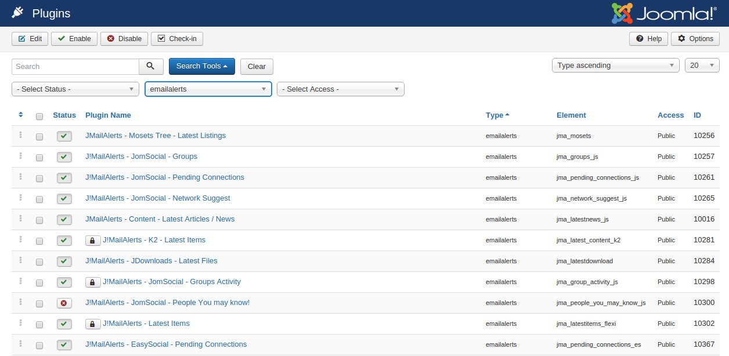
Task: Open the Options button
Action: coord(695,39)
